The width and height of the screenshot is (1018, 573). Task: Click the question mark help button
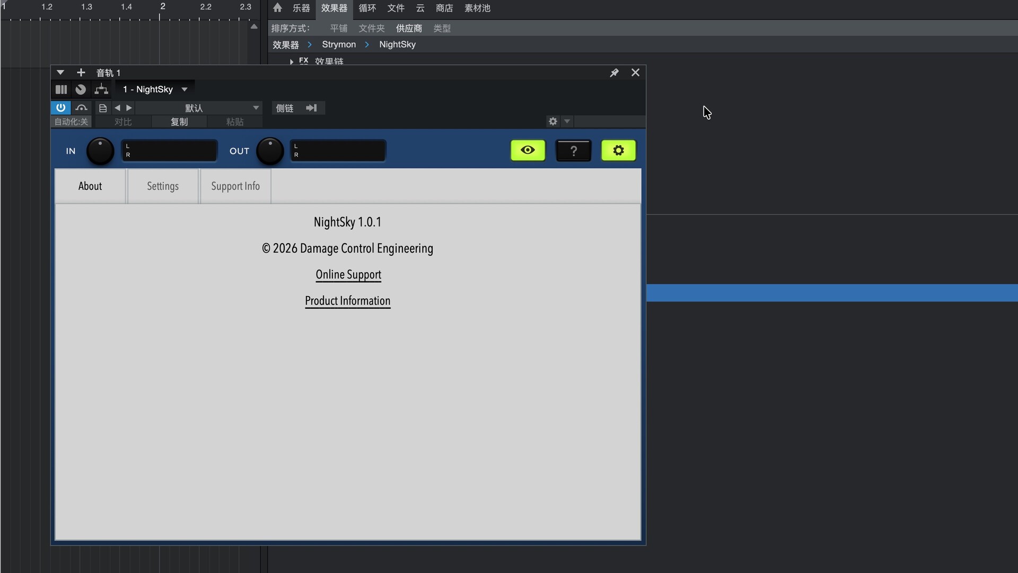coord(573,151)
